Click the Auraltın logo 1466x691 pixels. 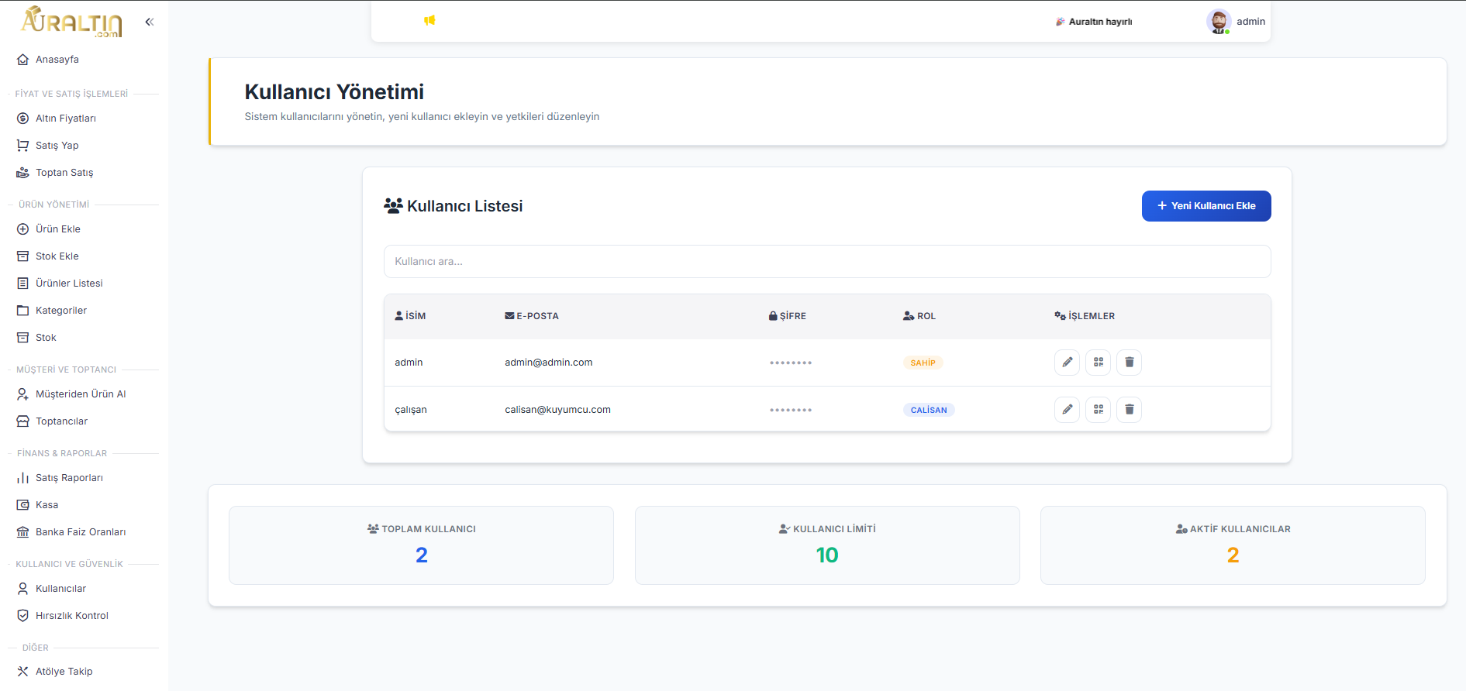pyautogui.click(x=71, y=22)
